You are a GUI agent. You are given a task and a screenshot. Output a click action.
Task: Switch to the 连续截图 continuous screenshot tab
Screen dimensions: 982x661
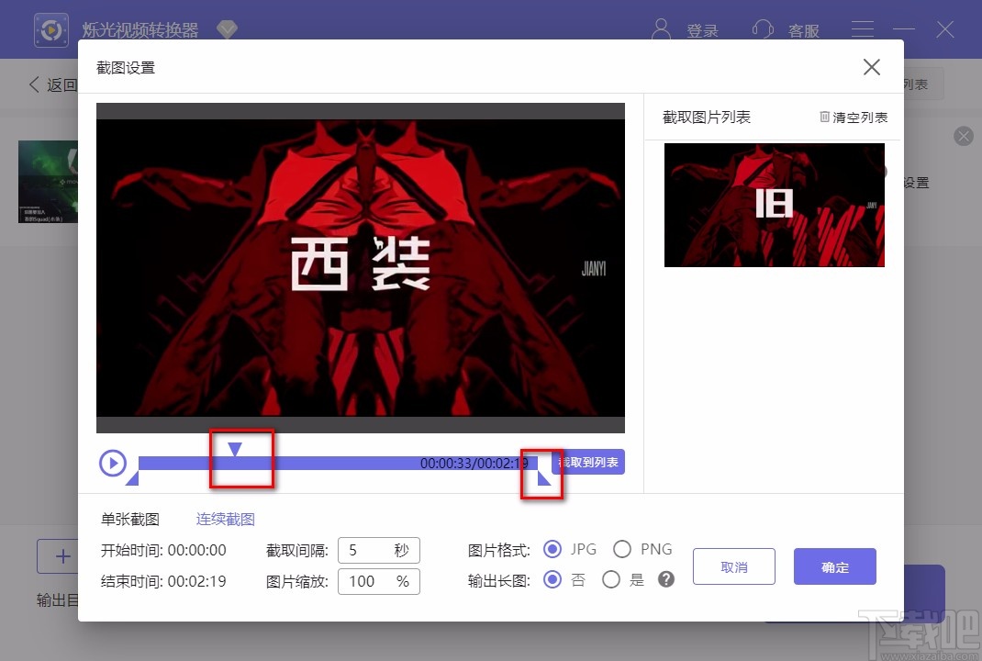pos(224,519)
